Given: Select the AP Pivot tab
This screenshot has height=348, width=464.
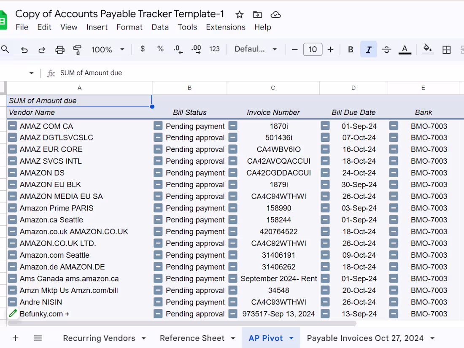Looking at the screenshot, I should click(x=265, y=338).
